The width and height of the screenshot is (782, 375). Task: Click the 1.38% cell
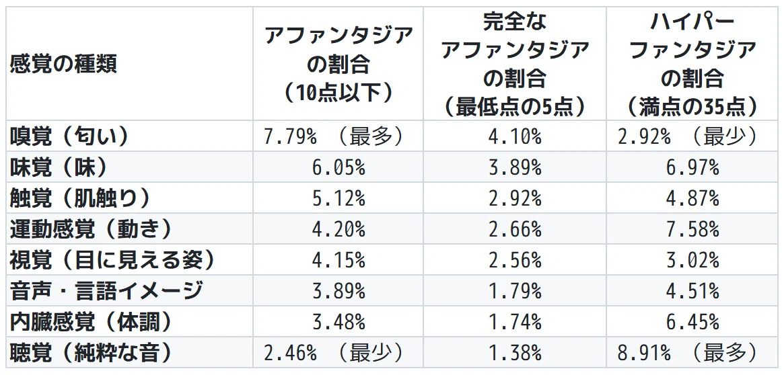[515, 352]
